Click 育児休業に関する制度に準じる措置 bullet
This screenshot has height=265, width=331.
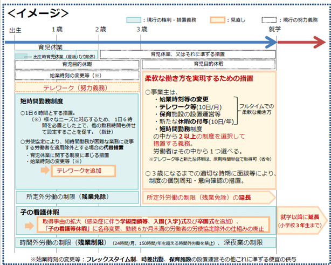coord(67,155)
